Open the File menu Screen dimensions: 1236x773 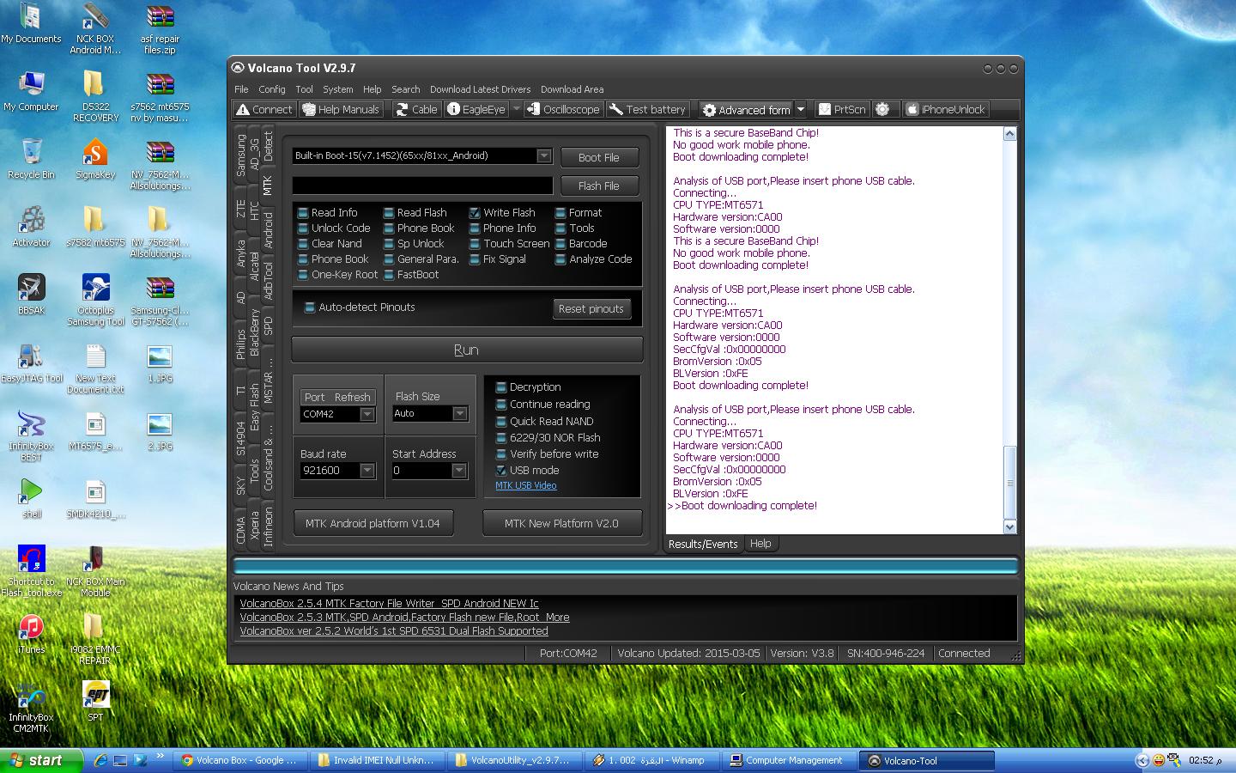click(241, 89)
